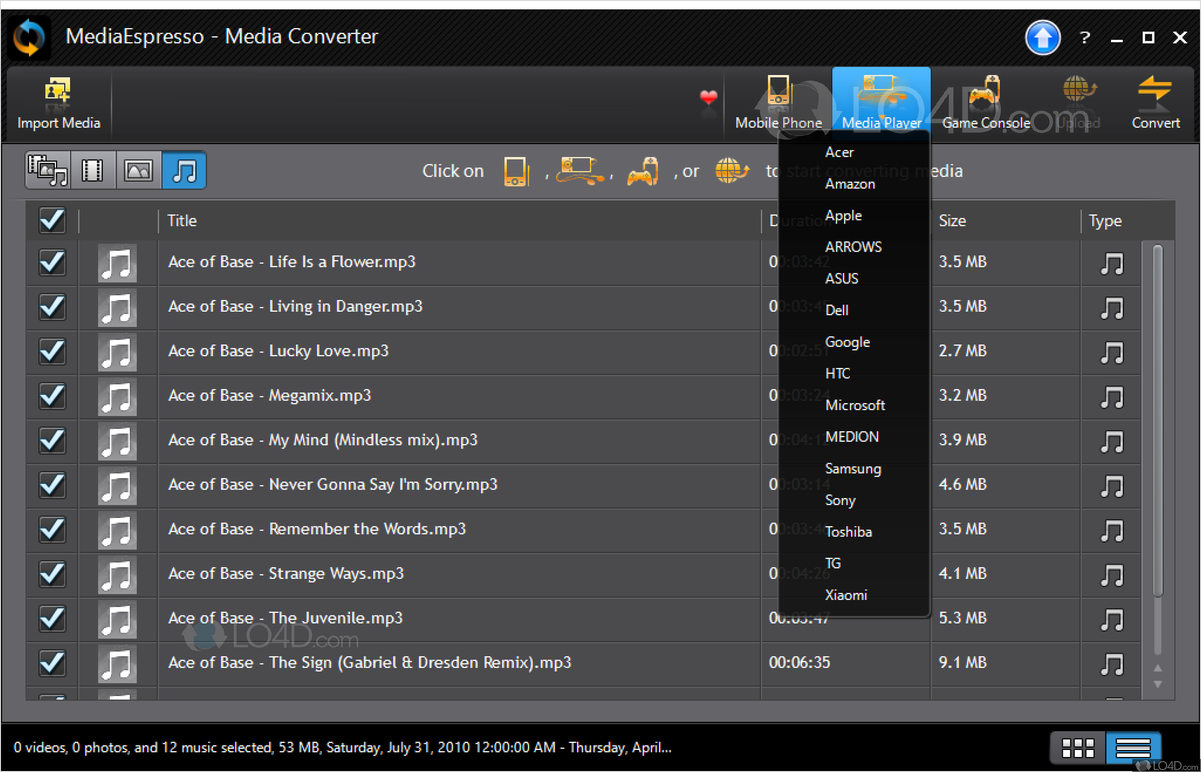
Task: Click type icon for Strange Ways.mp3 row
Action: tap(1112, 575)
